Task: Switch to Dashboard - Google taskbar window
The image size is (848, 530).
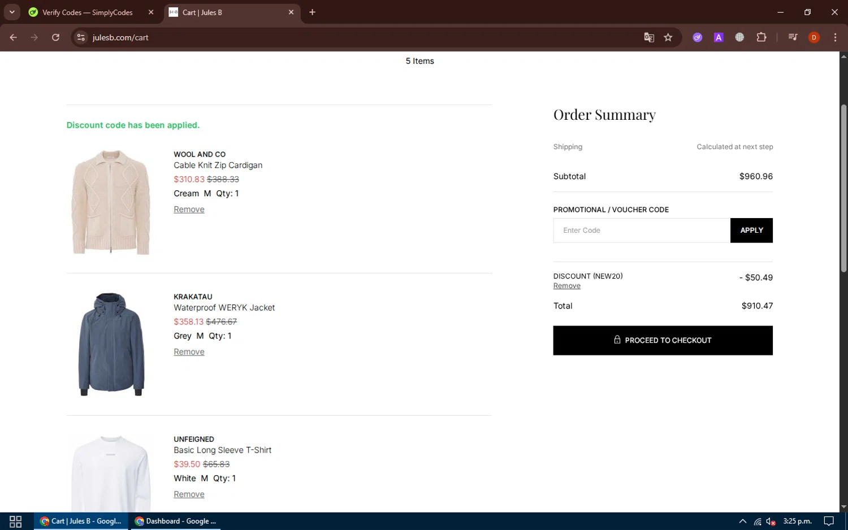Action: pyautogui.click(x=176, y=522)
